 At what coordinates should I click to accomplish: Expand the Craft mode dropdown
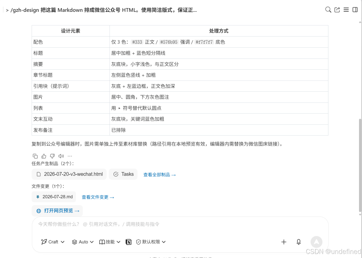point(53,242)
